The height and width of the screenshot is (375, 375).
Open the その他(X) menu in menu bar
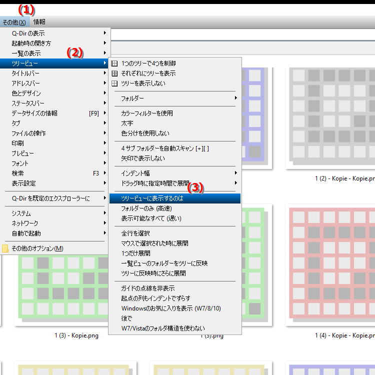click(x=14, y=22)
